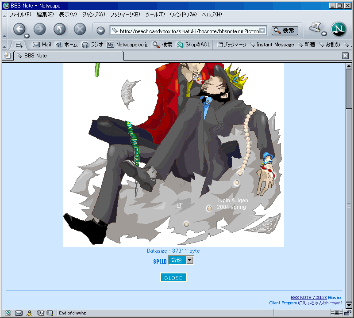
Task: Click the 検索 item on the personal toolbar
Action: coord(162,45)
